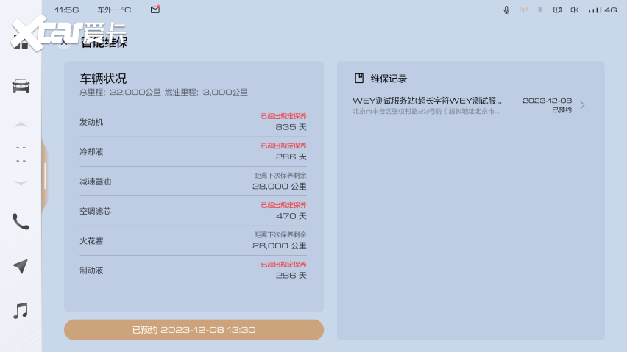Expand the WEY service station record chevron
627x352 pixels.
coord(583,105)
